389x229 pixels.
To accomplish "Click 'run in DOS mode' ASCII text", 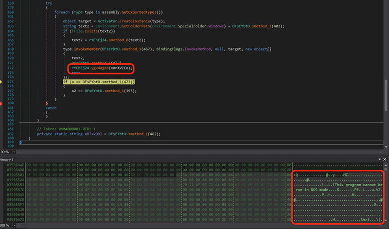I will 313,190.
